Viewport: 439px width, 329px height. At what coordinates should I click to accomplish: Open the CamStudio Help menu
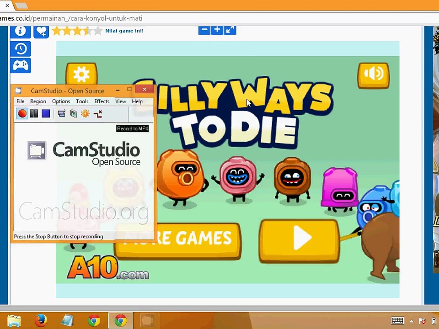137,101
